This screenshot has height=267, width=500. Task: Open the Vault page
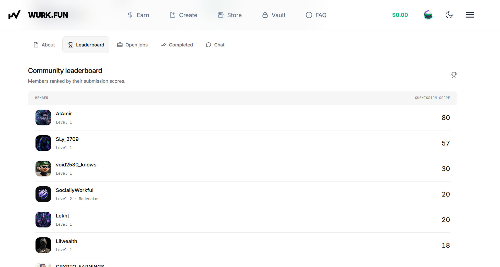tap(274, 15)
